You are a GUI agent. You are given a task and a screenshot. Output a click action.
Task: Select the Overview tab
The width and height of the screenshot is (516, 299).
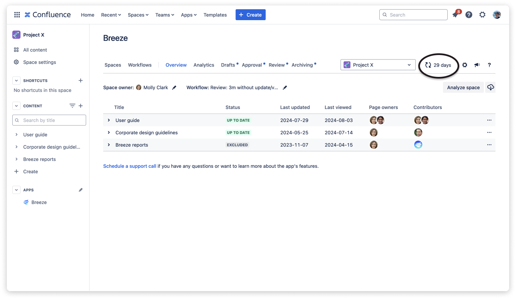click(176, 65)
